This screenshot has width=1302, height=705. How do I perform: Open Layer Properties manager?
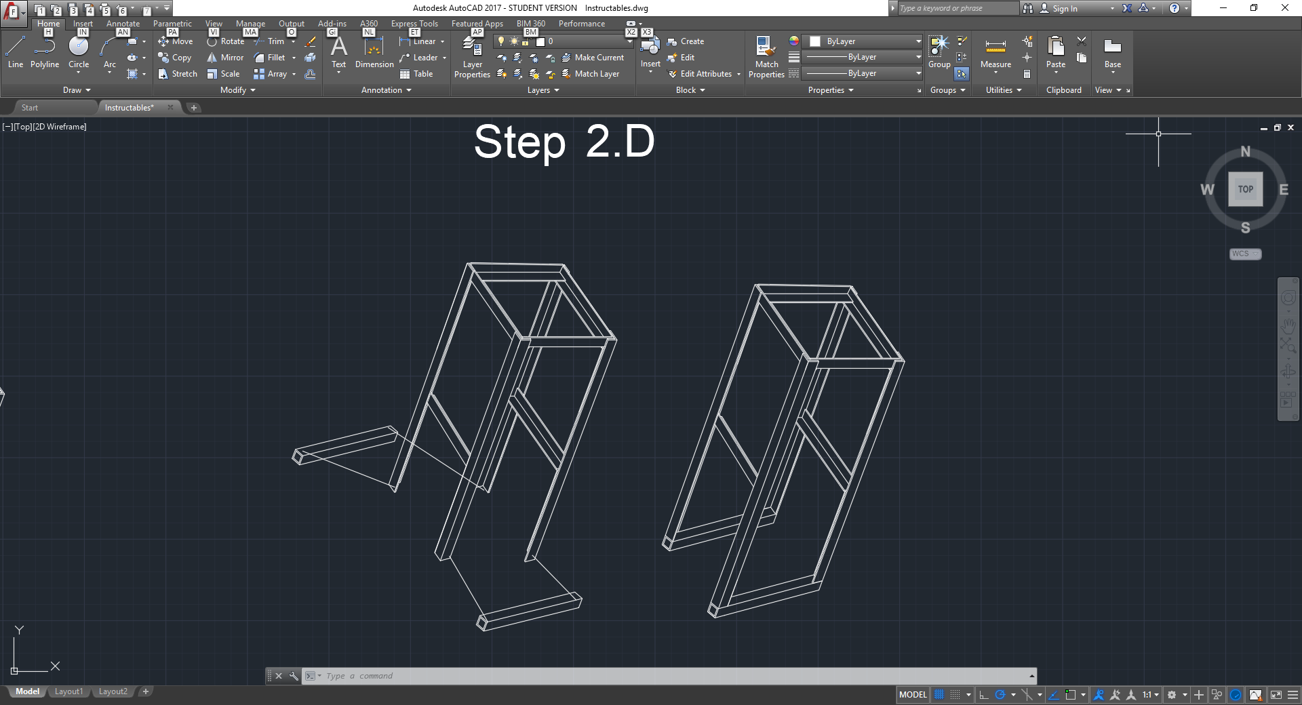pyautogui.click(x=472, y=57)
